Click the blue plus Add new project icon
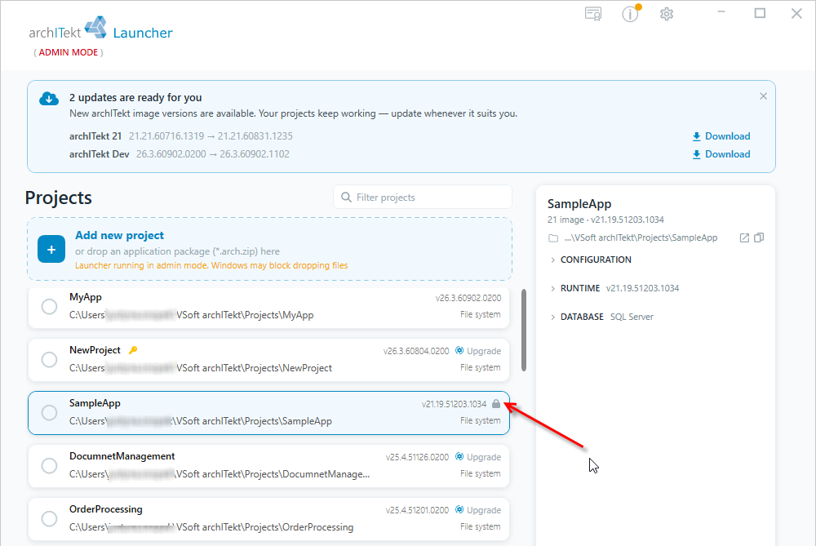 (x=51, y=249)
